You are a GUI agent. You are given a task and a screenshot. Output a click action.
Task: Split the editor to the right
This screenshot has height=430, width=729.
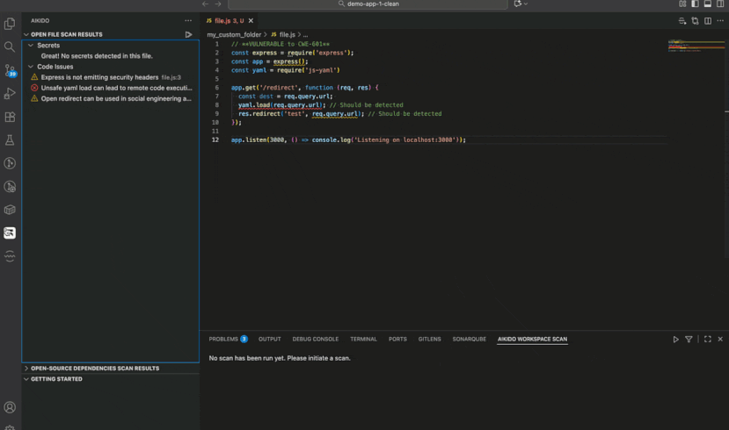[x=707, y=20]
